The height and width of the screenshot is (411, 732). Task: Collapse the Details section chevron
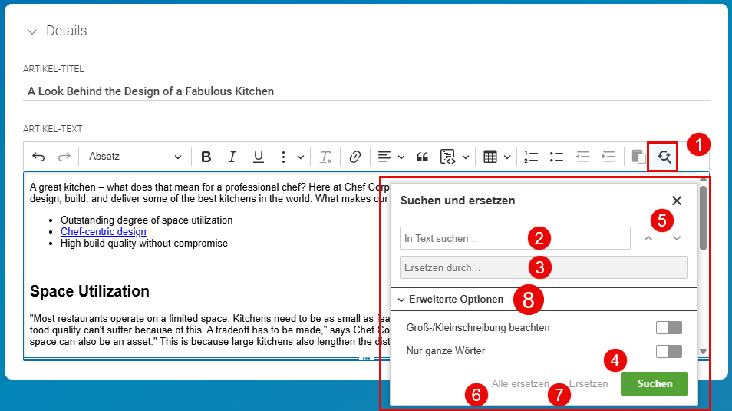coord(32,31)
